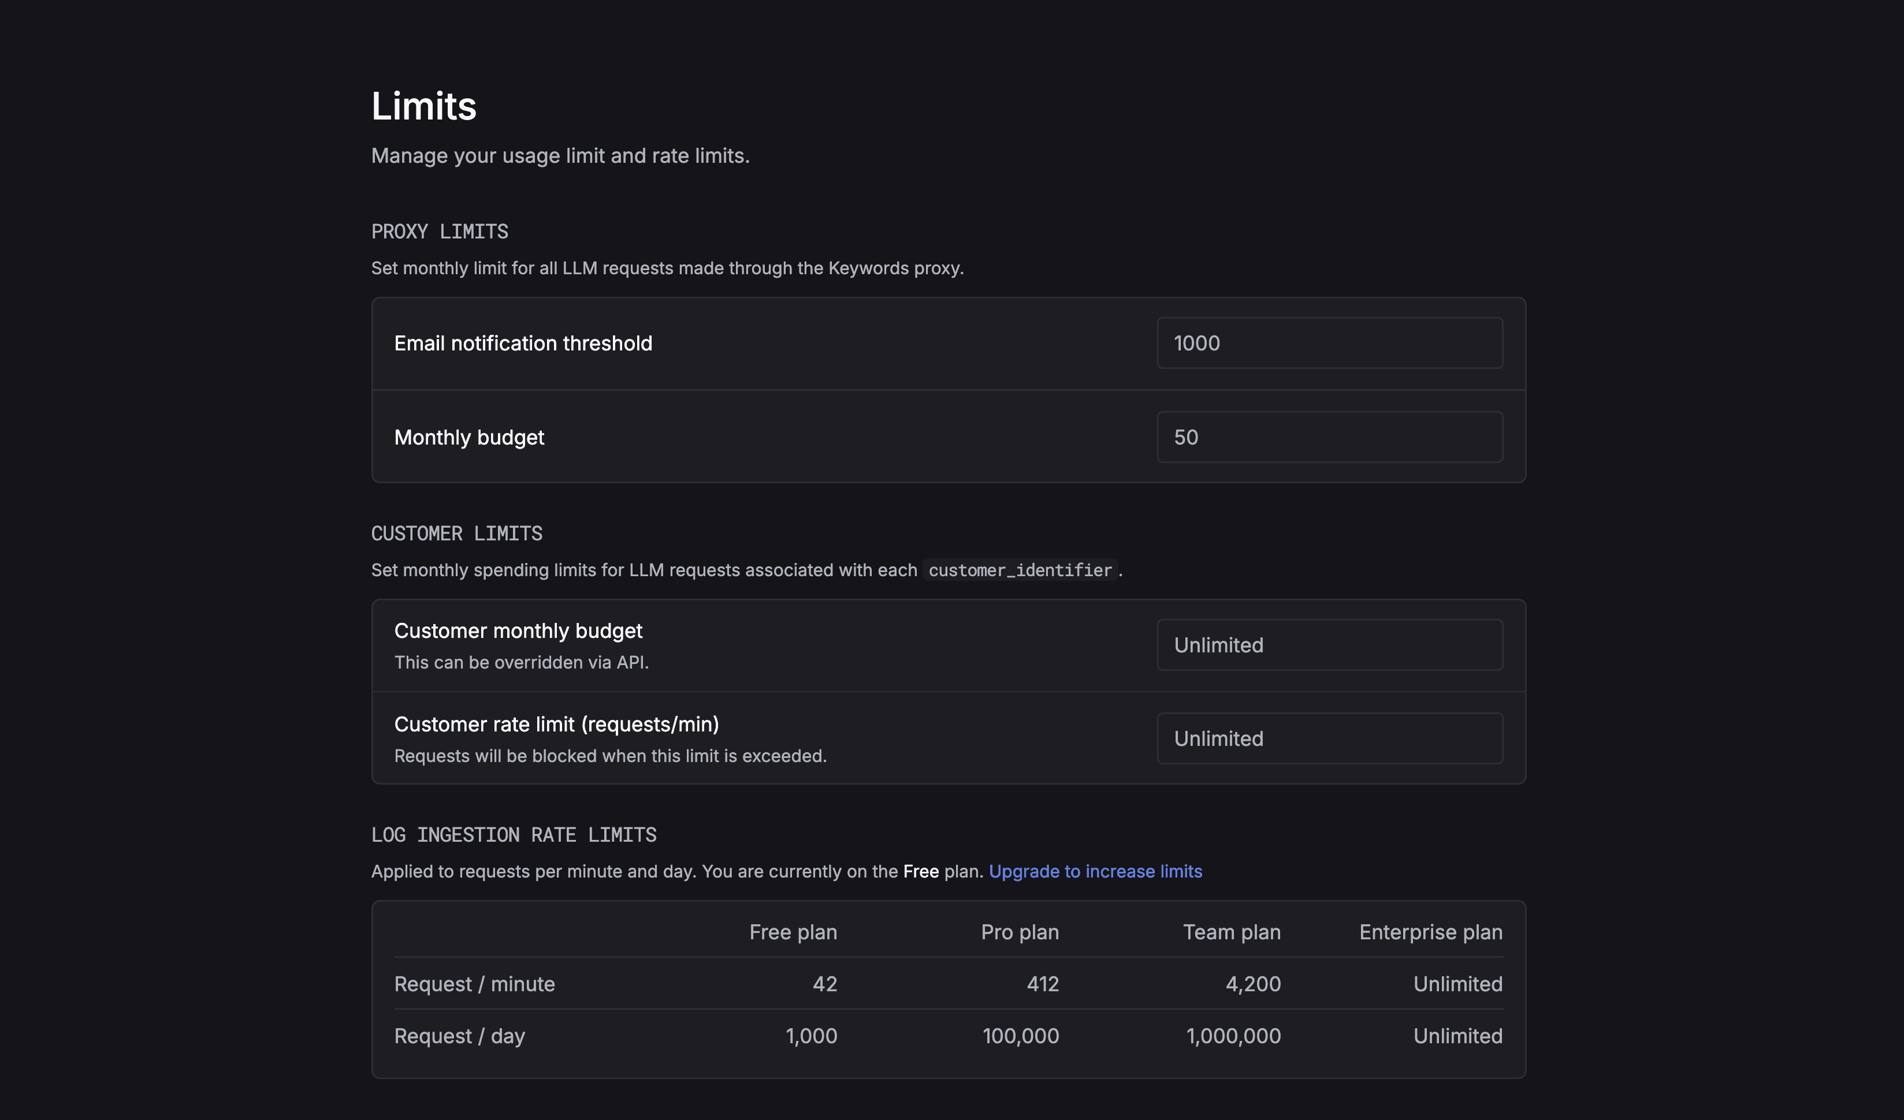Select the Customer rate limit input box

coord(1329,738)
